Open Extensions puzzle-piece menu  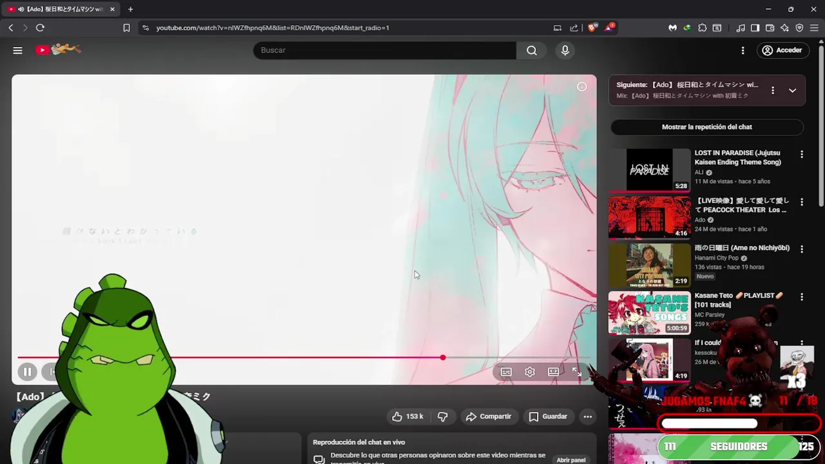pos(703,28)
